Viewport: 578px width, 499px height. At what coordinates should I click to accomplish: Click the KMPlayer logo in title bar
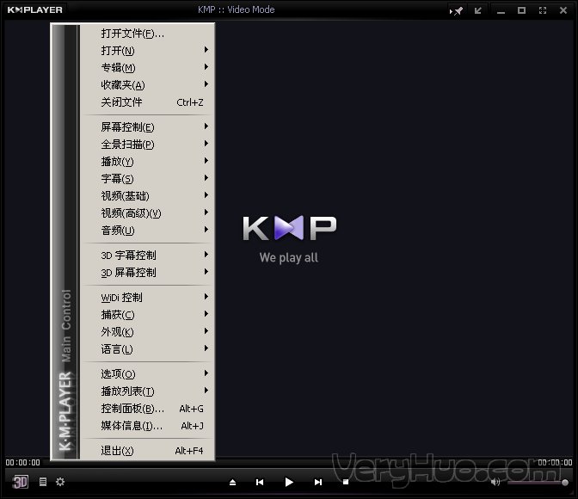point(35,10)
